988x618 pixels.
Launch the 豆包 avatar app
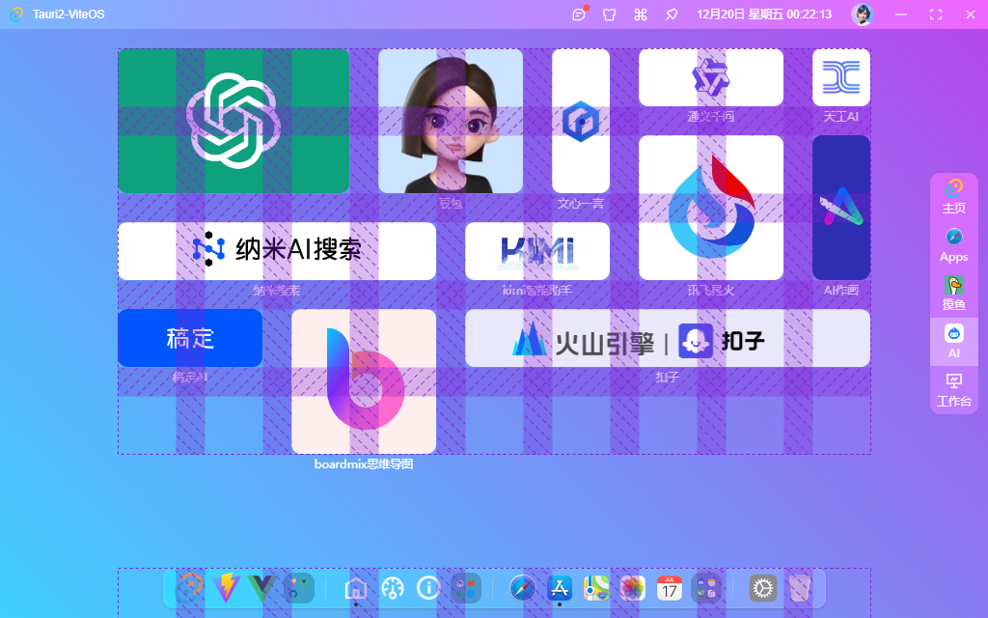[x=450, y=121]
